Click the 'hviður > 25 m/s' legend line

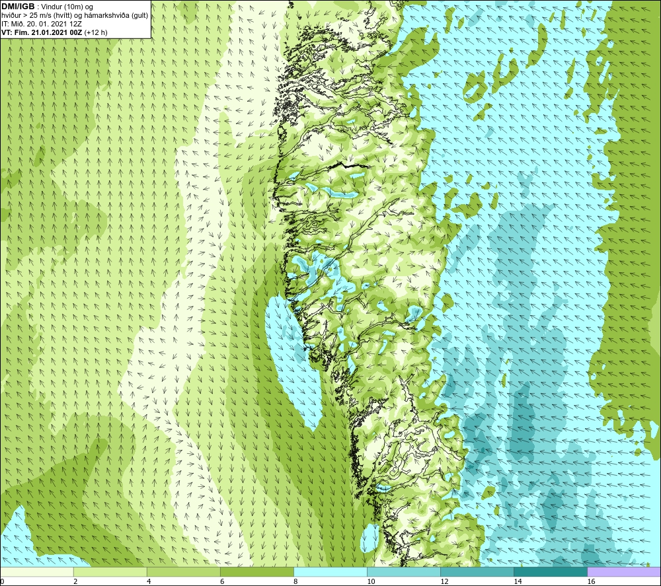pyautogui.click(x=75, y=16)
